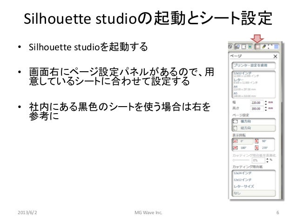Click the プリンター設定を使用 button
This screenshot has height=223, width=297.
pos(254,66)
